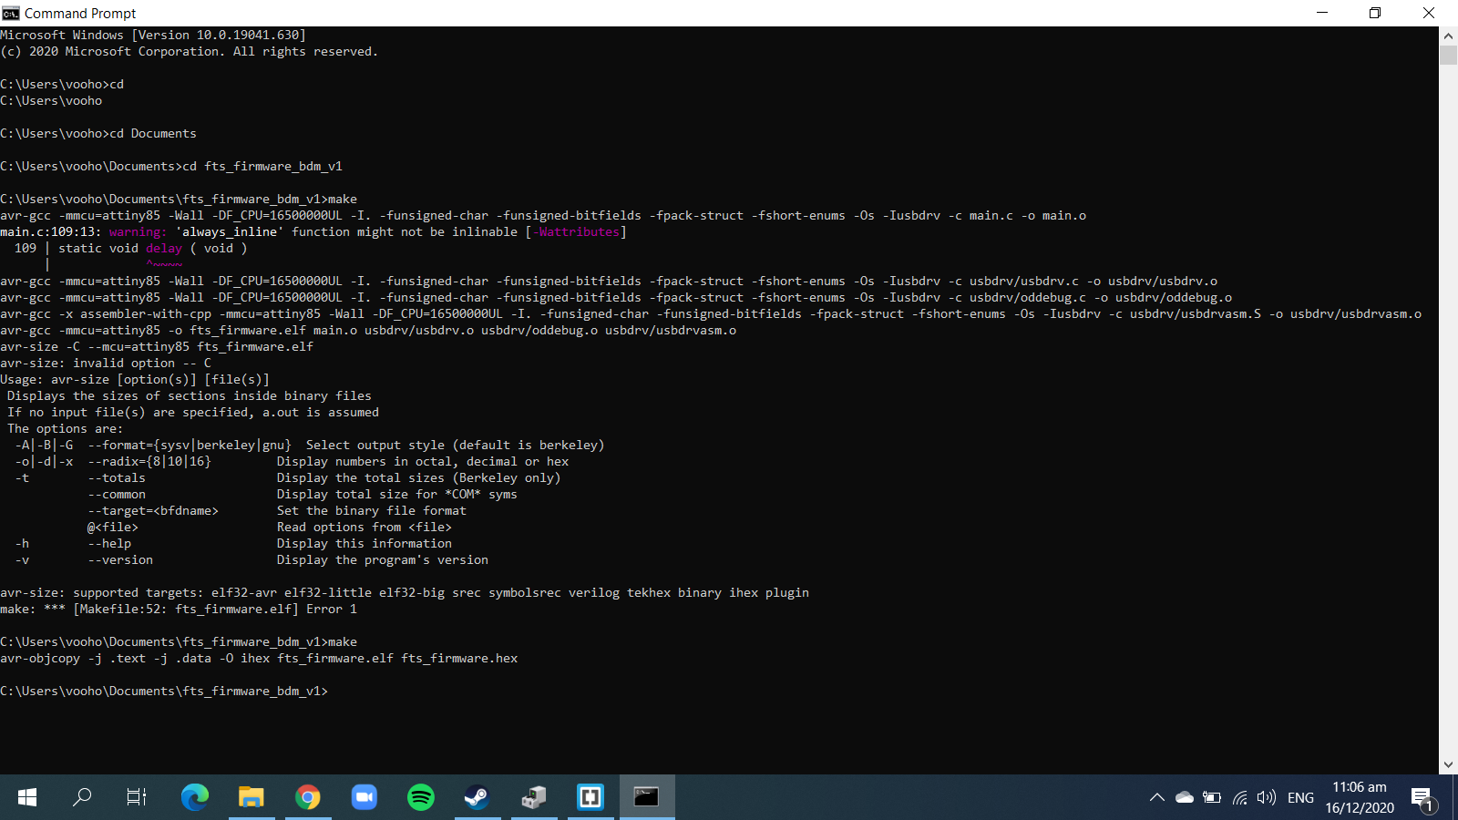Show hidden system tray icons
This screenshot has width=1458, height=820.
[1157, 797]
